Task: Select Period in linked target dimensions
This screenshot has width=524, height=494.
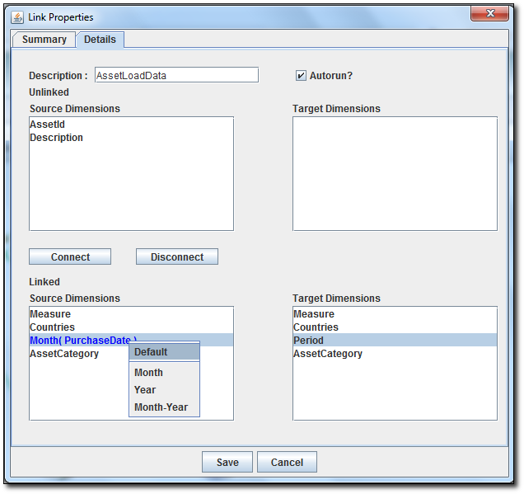Action: pyautogui.click(x=309, y=341)
